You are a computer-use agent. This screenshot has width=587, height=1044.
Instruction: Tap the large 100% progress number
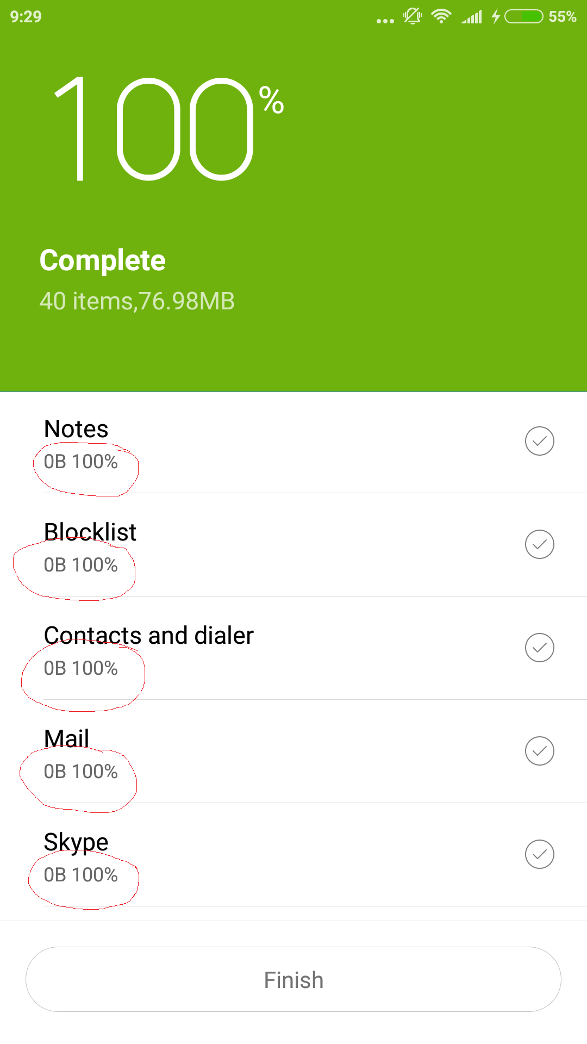pos(163,129)
